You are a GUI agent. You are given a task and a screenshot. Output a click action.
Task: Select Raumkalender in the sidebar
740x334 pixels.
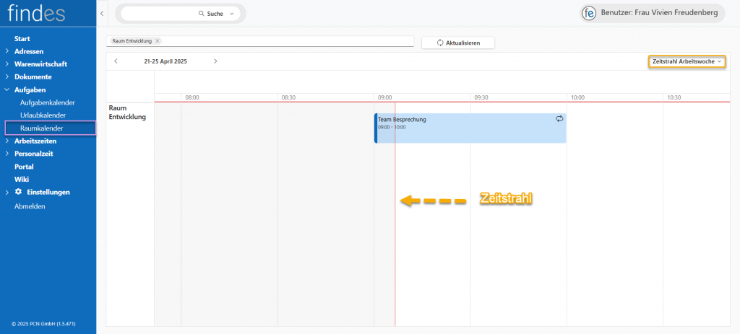click(41, 128)
